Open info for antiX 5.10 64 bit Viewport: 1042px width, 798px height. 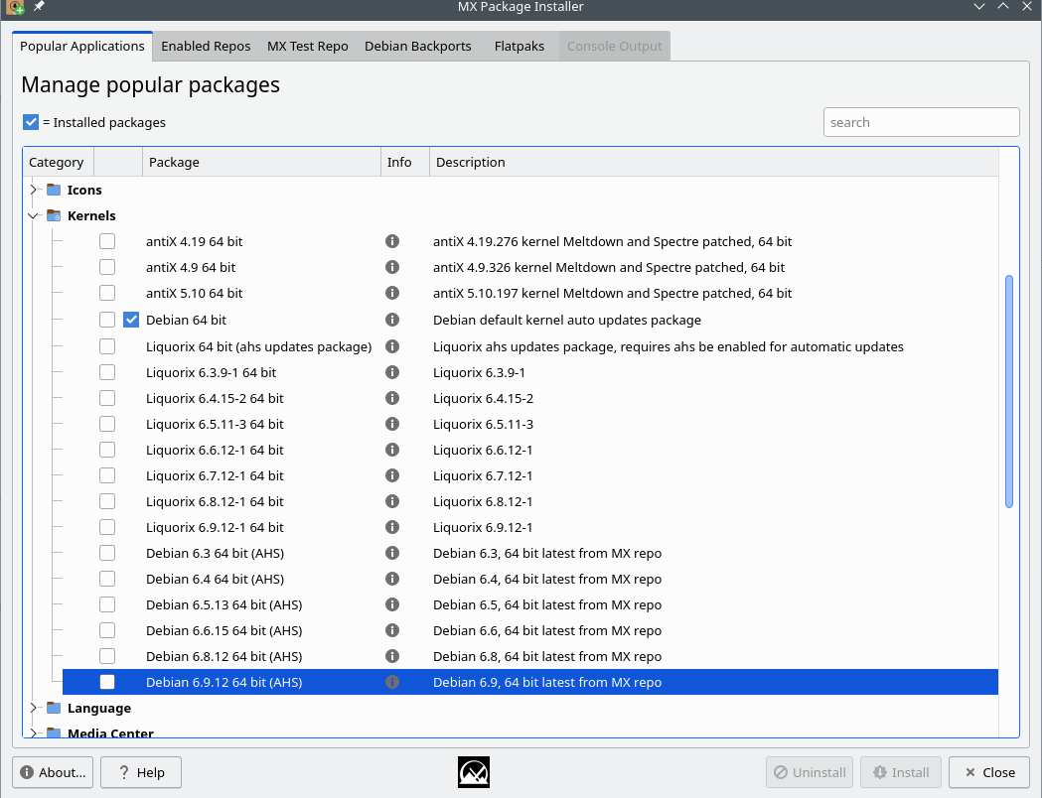coord(392,293)
